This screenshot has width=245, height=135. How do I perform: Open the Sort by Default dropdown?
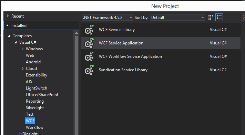coord(177,18)
